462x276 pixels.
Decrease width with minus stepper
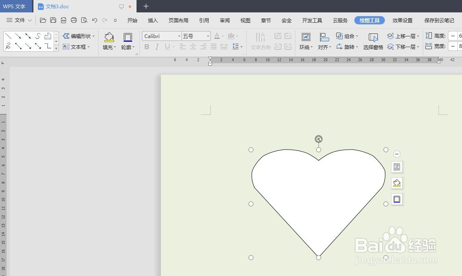point(453,46)
